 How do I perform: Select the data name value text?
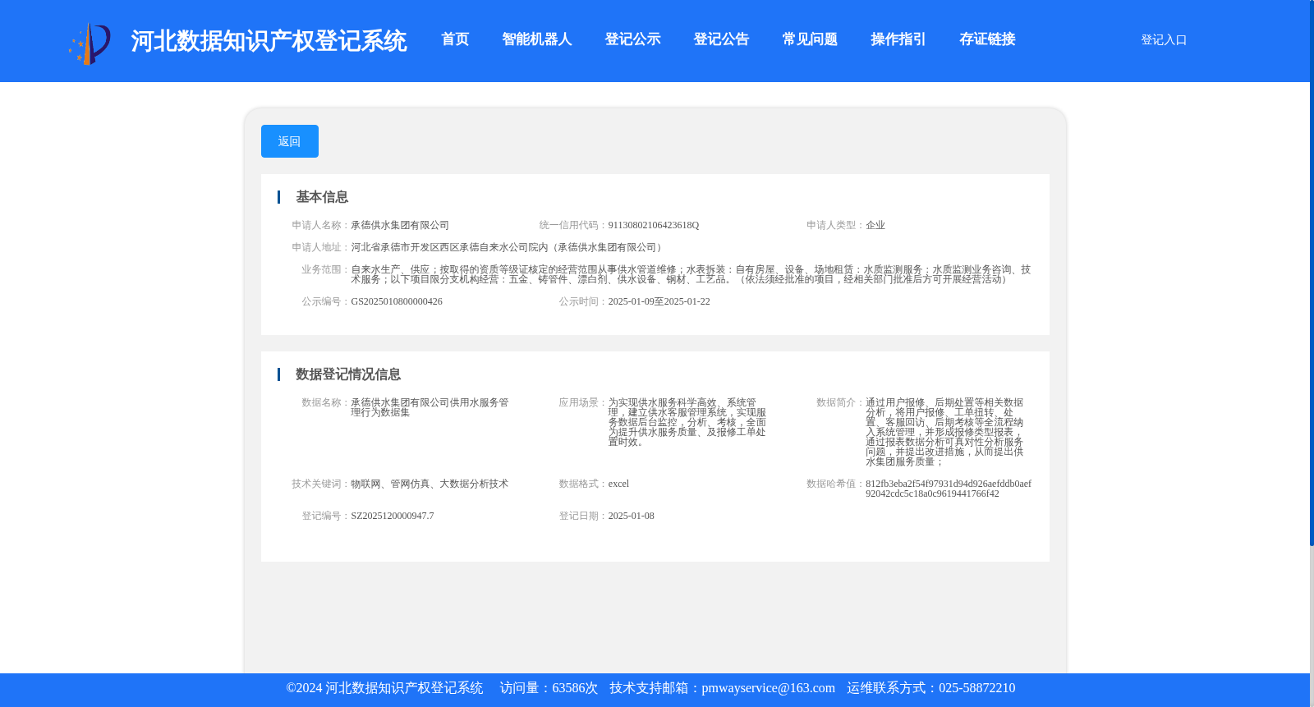[x=430, y=407]
